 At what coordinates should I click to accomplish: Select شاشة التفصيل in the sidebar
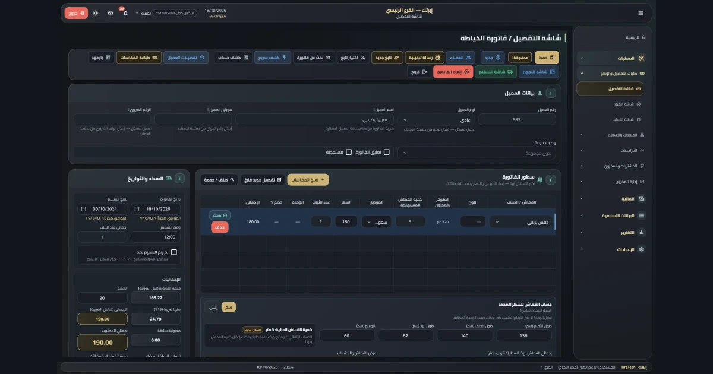[610, 88]
